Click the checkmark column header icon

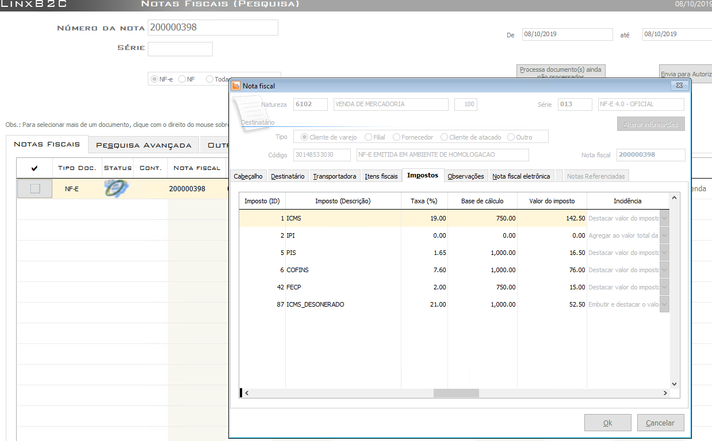(x=35, y=168)
